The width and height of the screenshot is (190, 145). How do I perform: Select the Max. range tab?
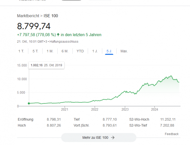point(124,51)
